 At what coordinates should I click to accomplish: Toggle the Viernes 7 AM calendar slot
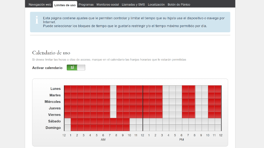point(113,115)
